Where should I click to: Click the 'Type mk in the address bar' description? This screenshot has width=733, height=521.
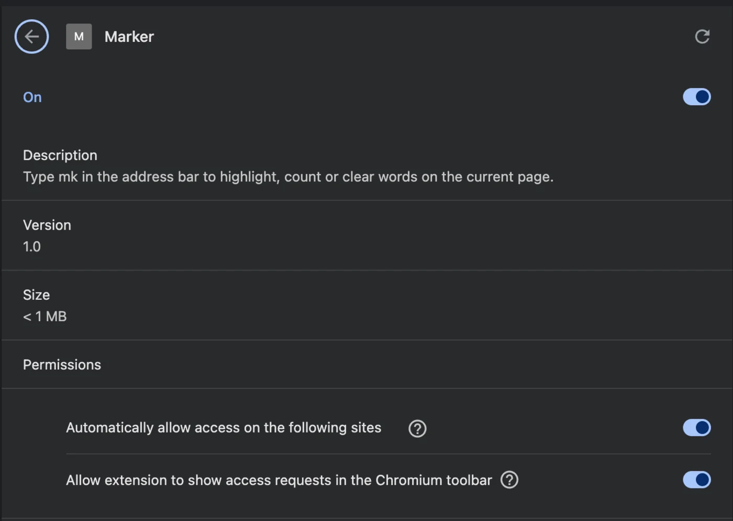288,177
